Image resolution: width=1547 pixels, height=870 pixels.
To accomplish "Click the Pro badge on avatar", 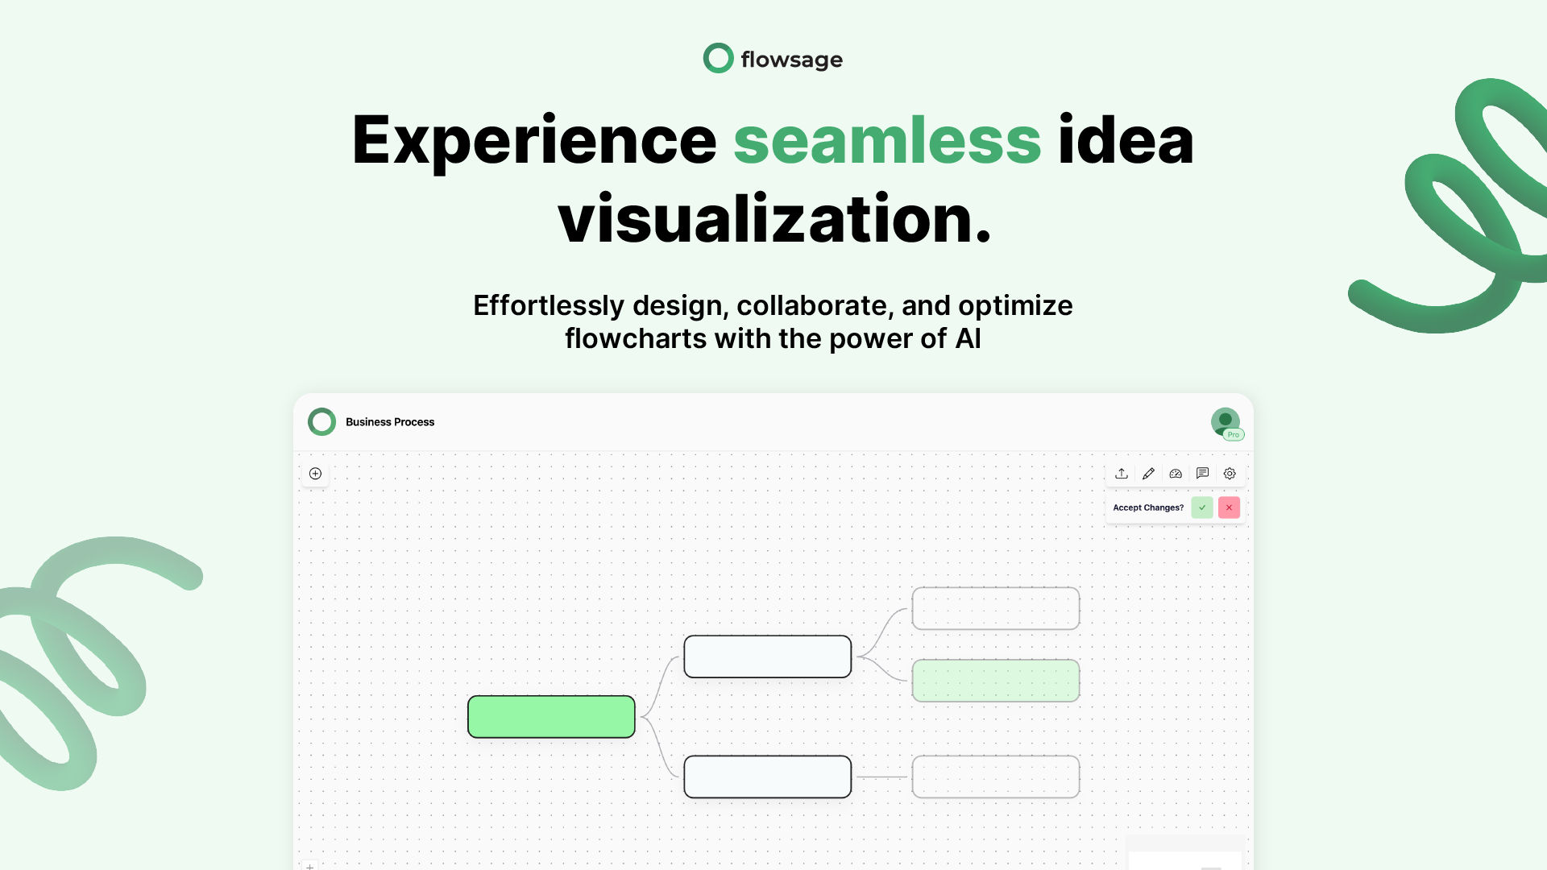I will (1234, 435).
